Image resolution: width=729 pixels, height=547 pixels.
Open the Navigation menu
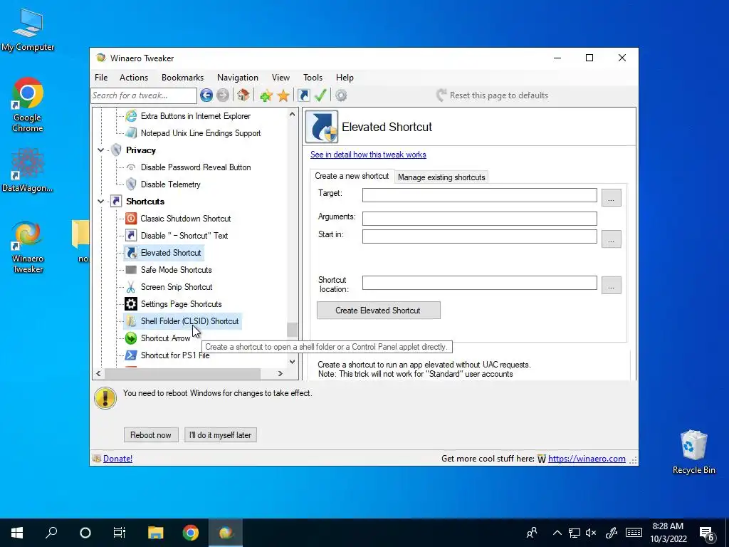click(x=238, y=78)
